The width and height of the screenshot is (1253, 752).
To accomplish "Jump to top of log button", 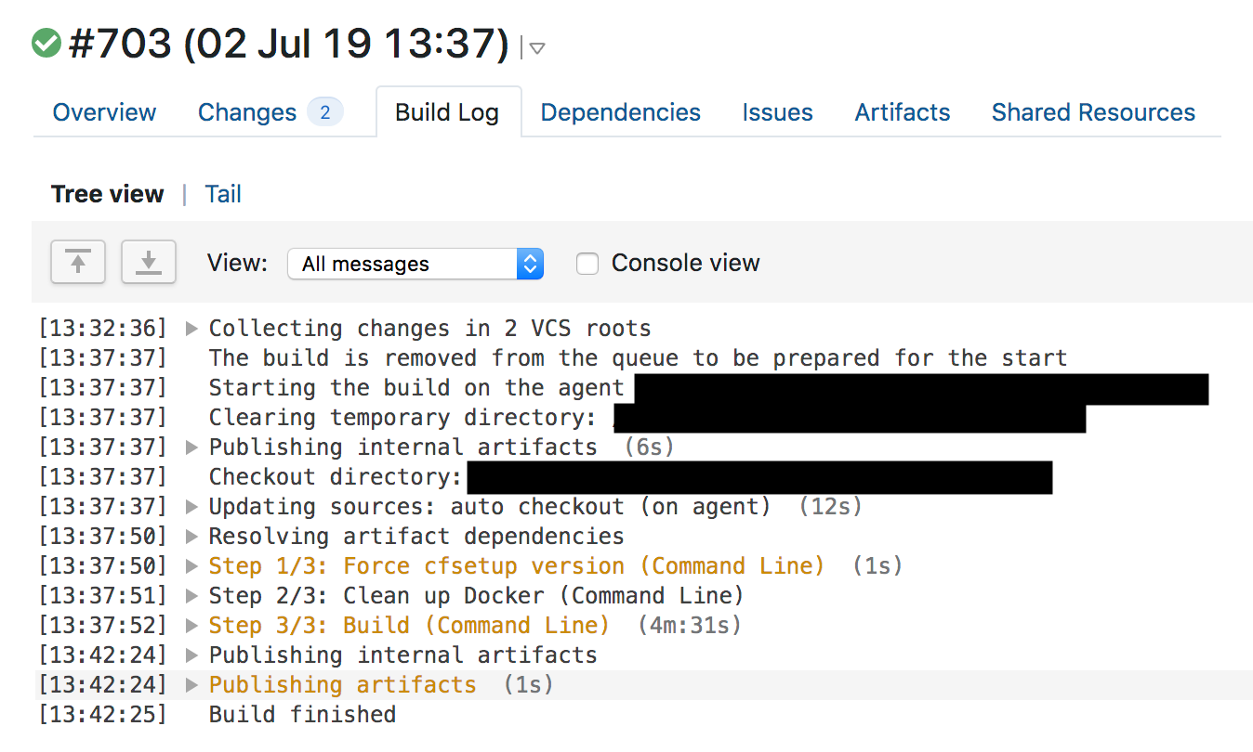I will (78, 262).
